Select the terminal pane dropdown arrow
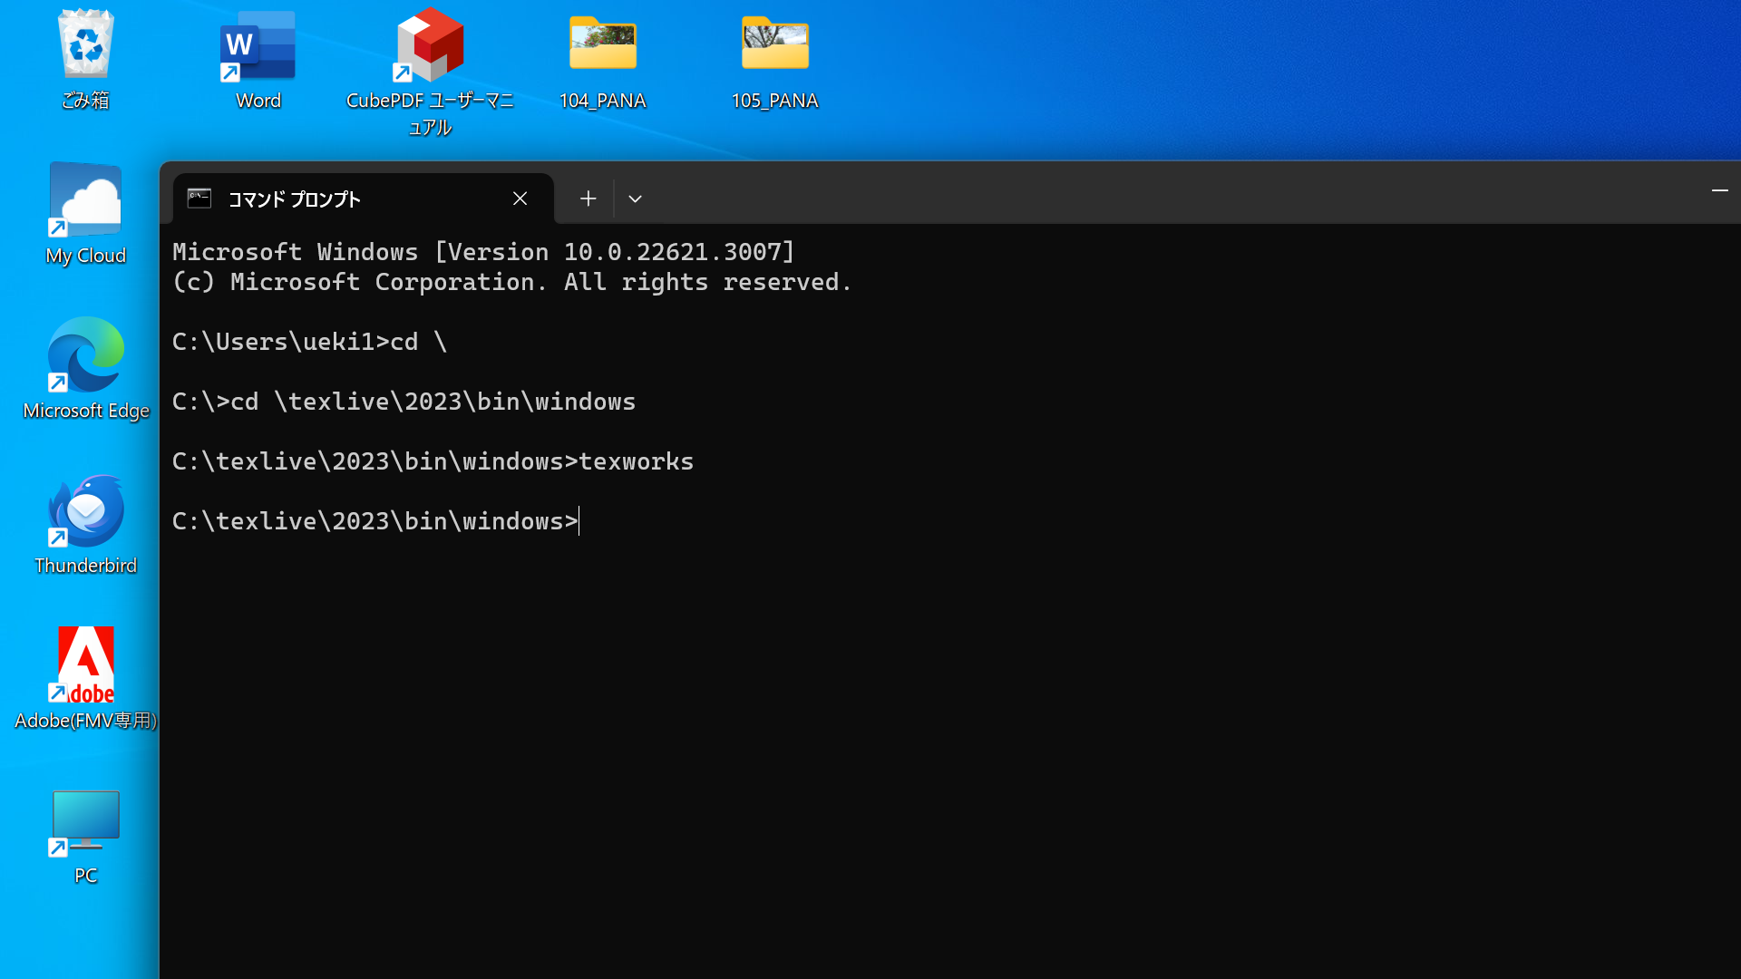This screenshot has height=979, width=1741. 635,199
